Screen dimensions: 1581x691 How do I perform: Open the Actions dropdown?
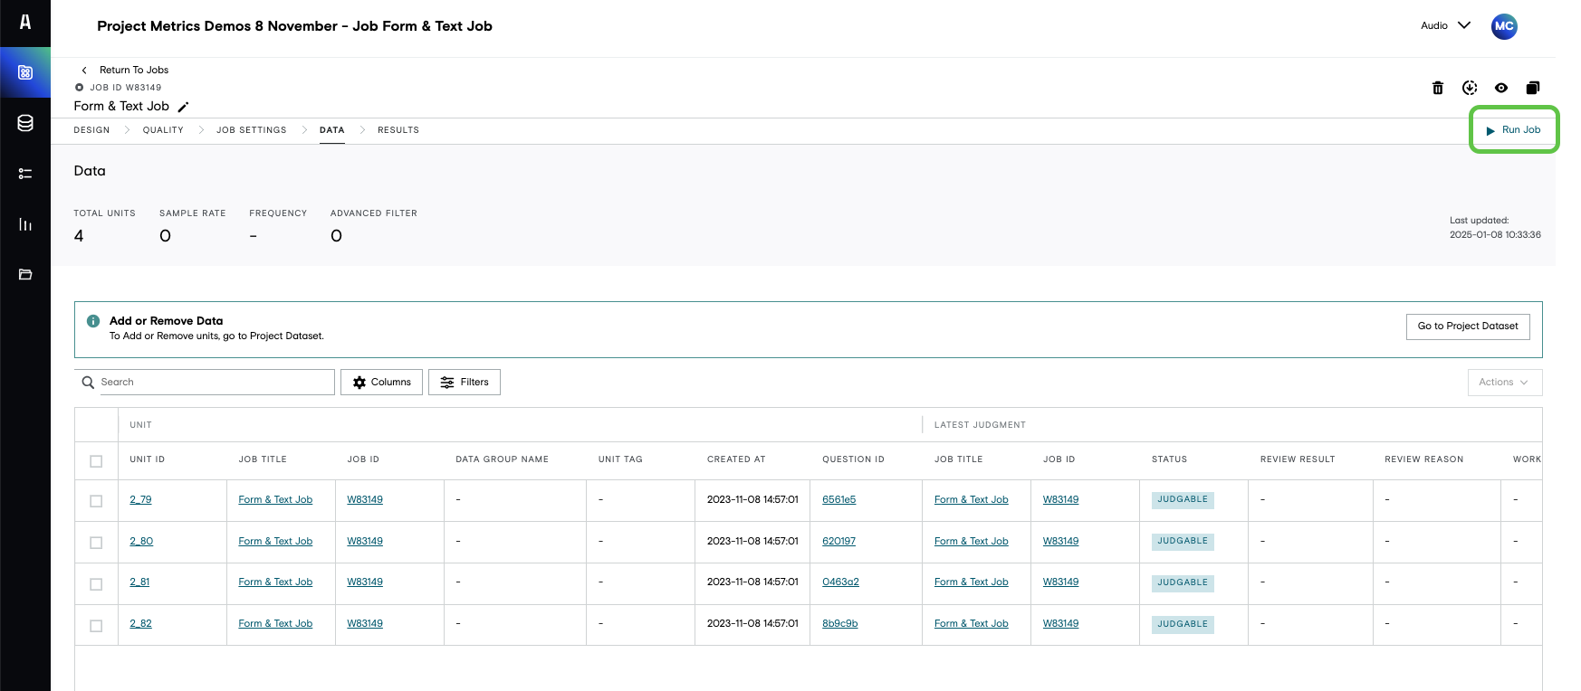[1504, 383]
